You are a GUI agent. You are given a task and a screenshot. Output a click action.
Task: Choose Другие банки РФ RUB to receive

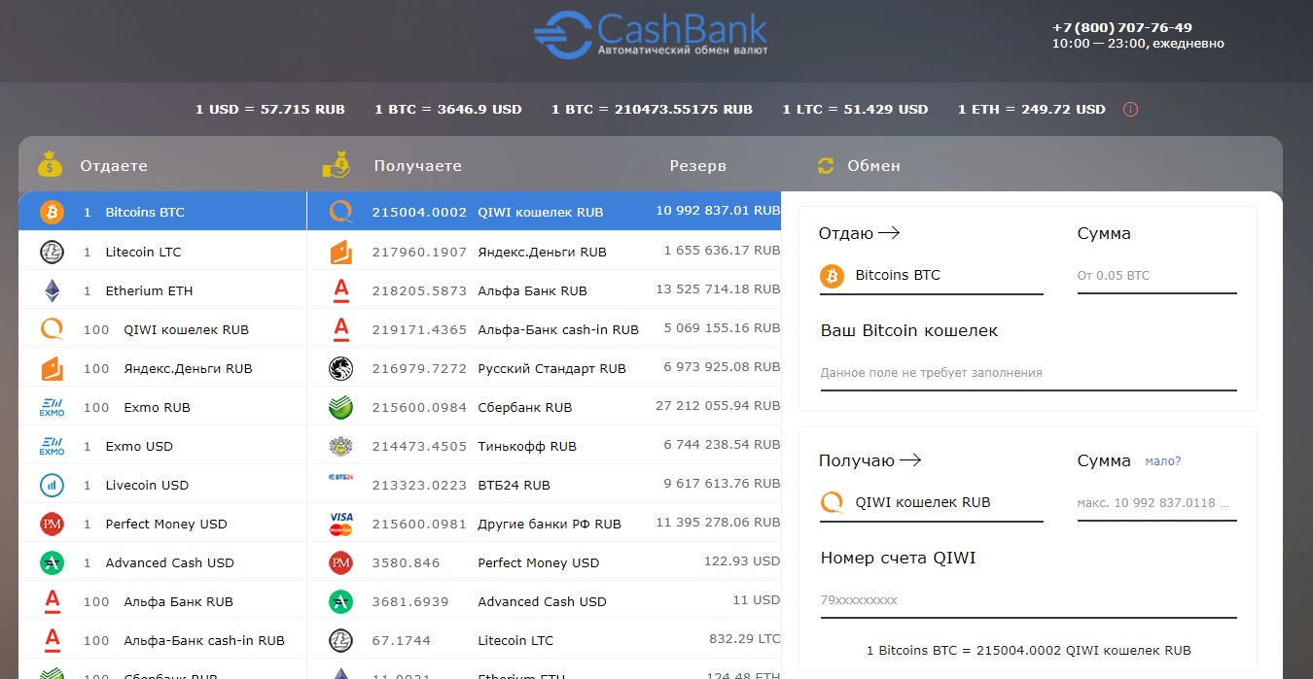point(544,524)
